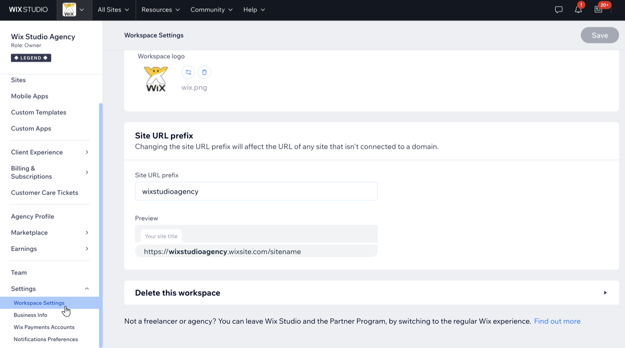Click the WIX STUDIO logo
Viewport: 625px width, 348px height.
(28, 10)
